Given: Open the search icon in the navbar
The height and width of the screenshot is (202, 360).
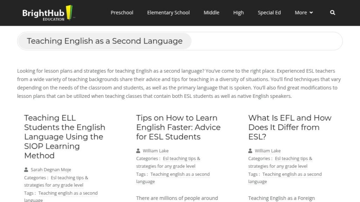Looking at the screenshot, I should tap(332, 13).
